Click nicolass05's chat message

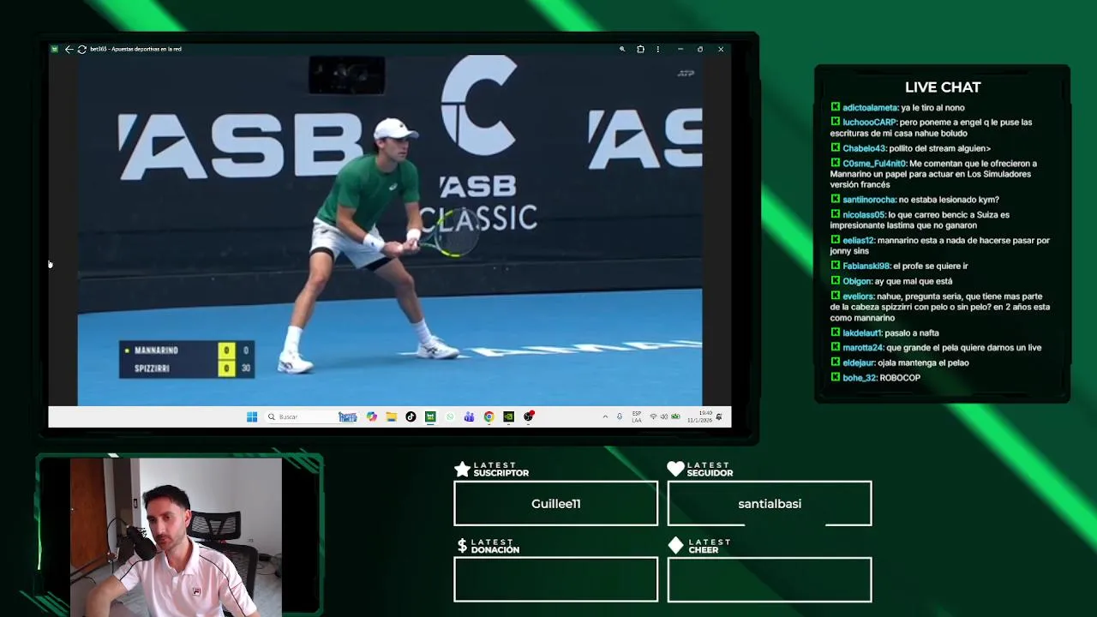920,220
